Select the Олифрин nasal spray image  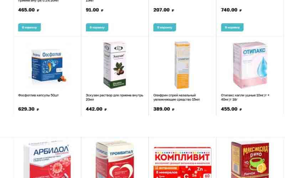(x=182, y=65)
